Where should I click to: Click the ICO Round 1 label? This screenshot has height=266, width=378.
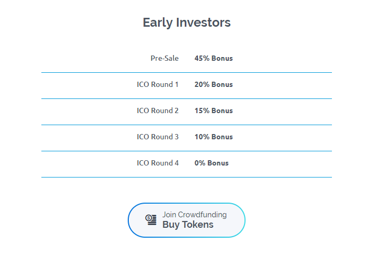coord(158,84)
